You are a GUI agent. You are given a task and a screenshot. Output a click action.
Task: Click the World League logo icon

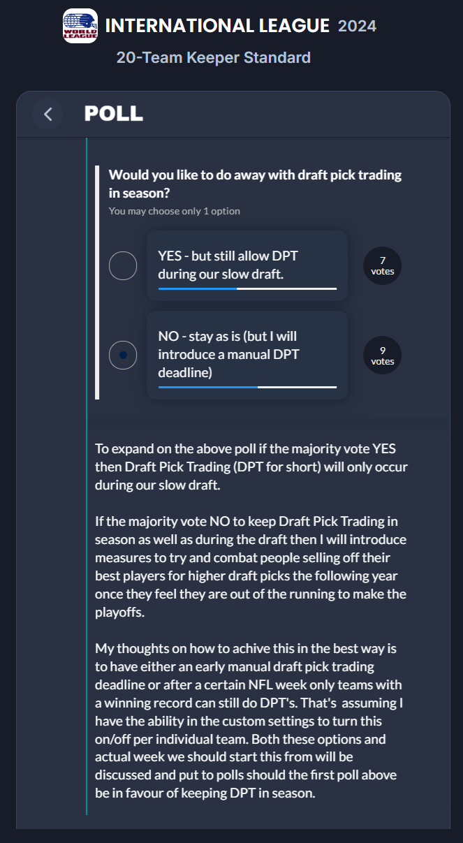click(x=80, y=27)
